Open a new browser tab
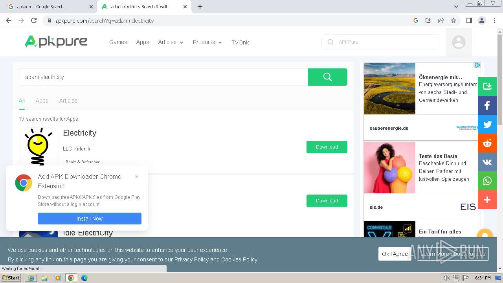The image size is (503, 283). (x=200, y=7)
